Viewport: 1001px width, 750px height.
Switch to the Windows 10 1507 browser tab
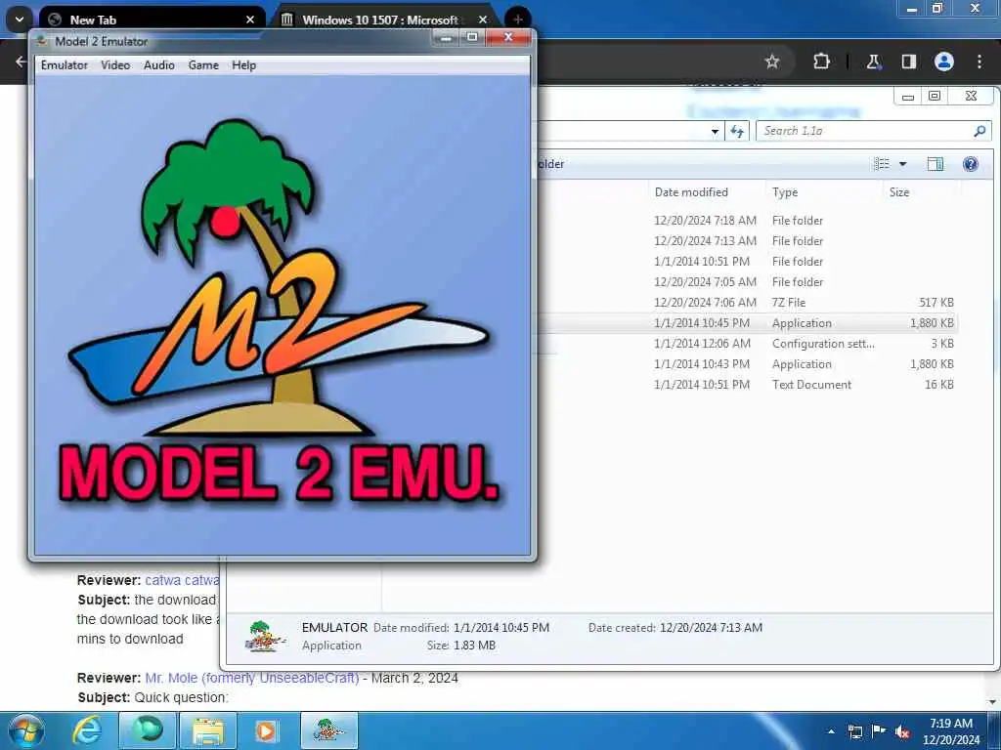pyautogui.click(x=383, y=20)
